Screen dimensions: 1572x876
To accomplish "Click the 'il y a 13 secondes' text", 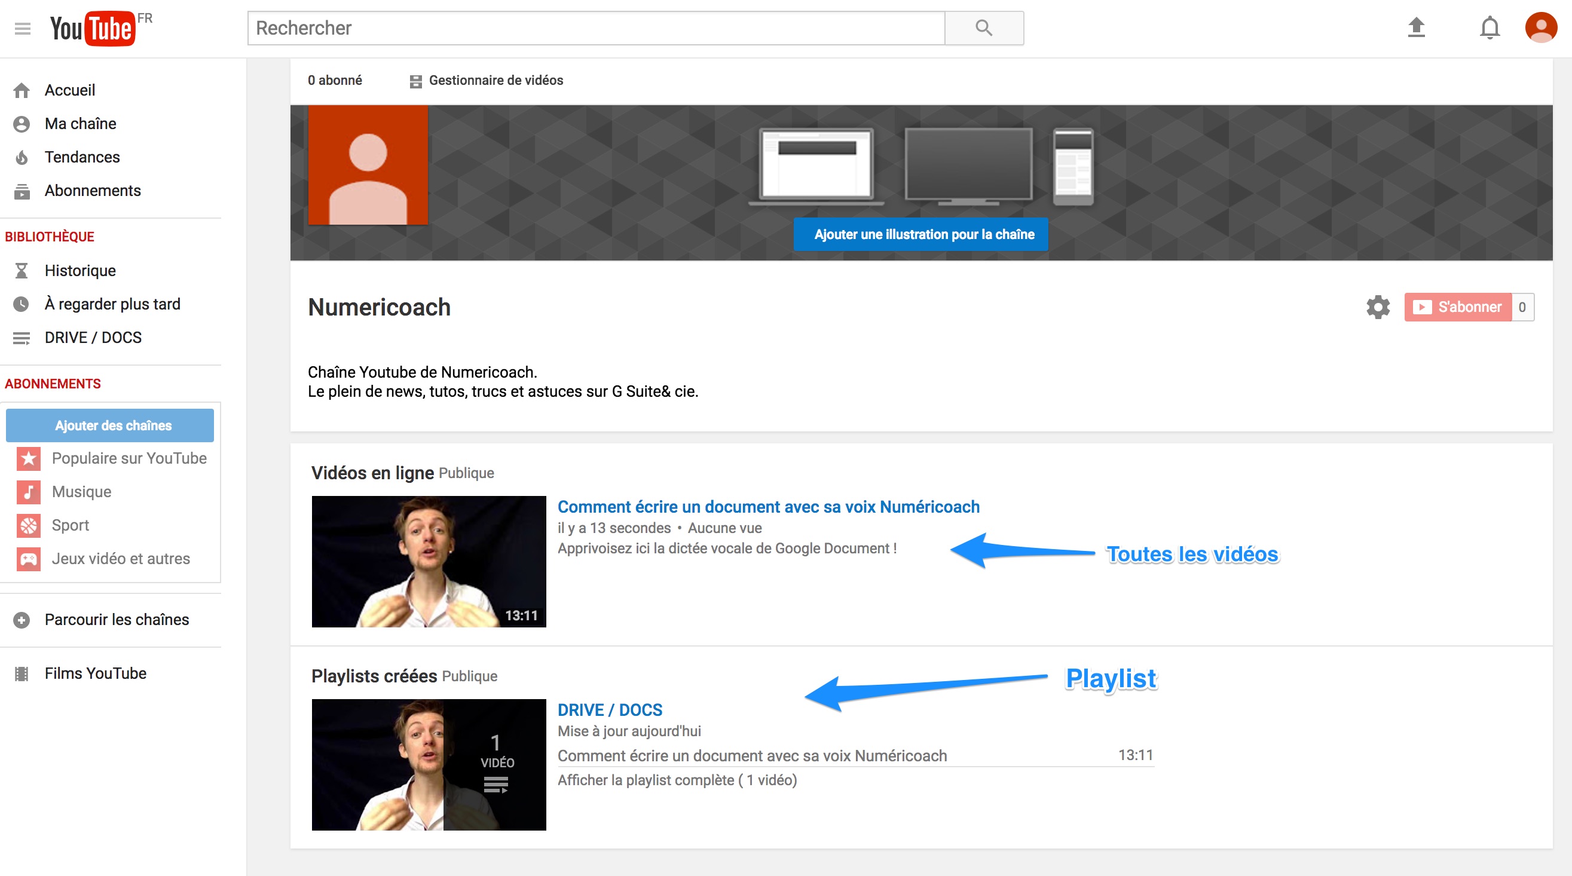I will [614, 528].
